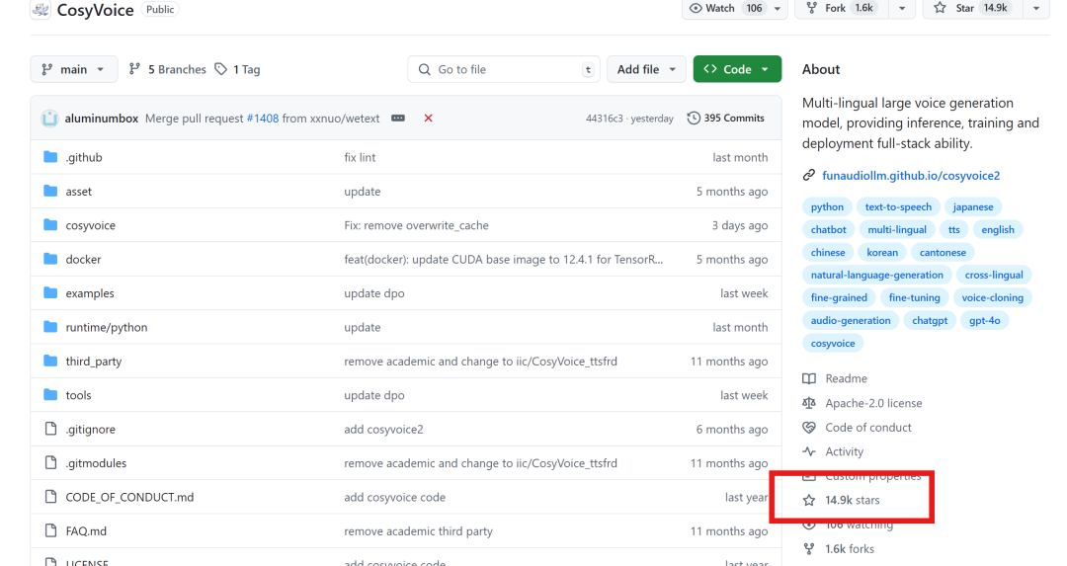1067x566 pixels.
Task: Open the 1 Tag link
Action: click(x=237, y=69)
